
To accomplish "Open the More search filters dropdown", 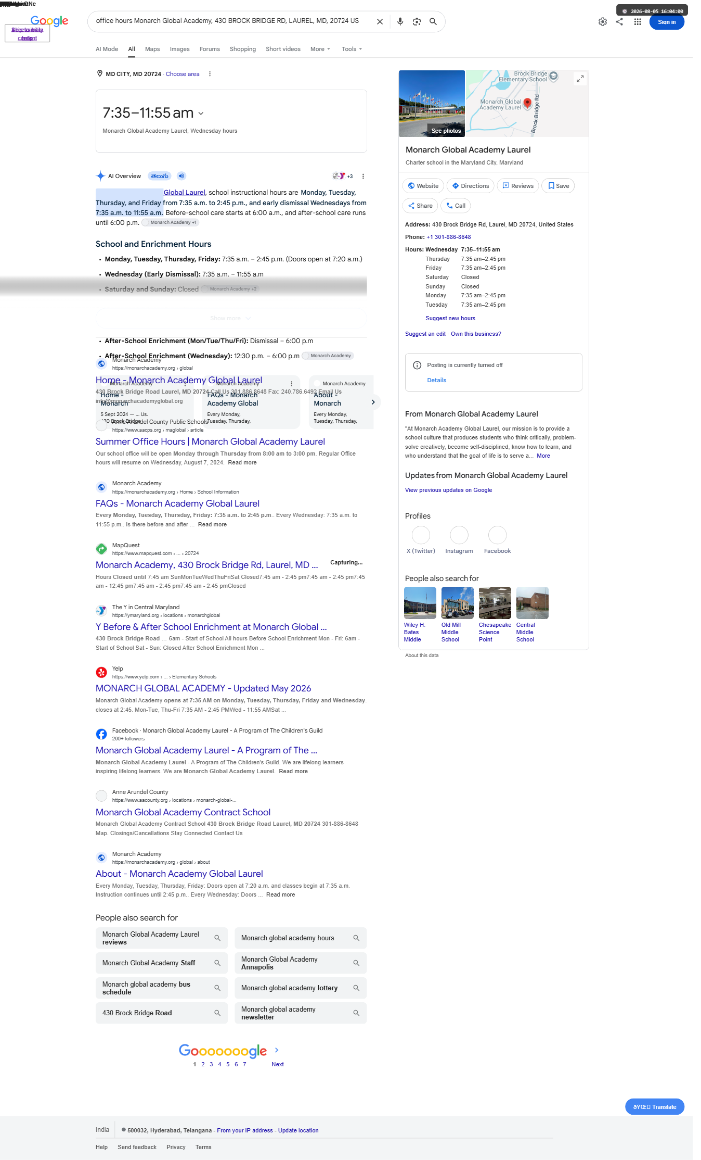I will coord(320,49).
